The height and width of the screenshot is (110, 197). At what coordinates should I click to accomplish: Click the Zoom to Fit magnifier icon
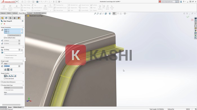(x=95, y=14)
